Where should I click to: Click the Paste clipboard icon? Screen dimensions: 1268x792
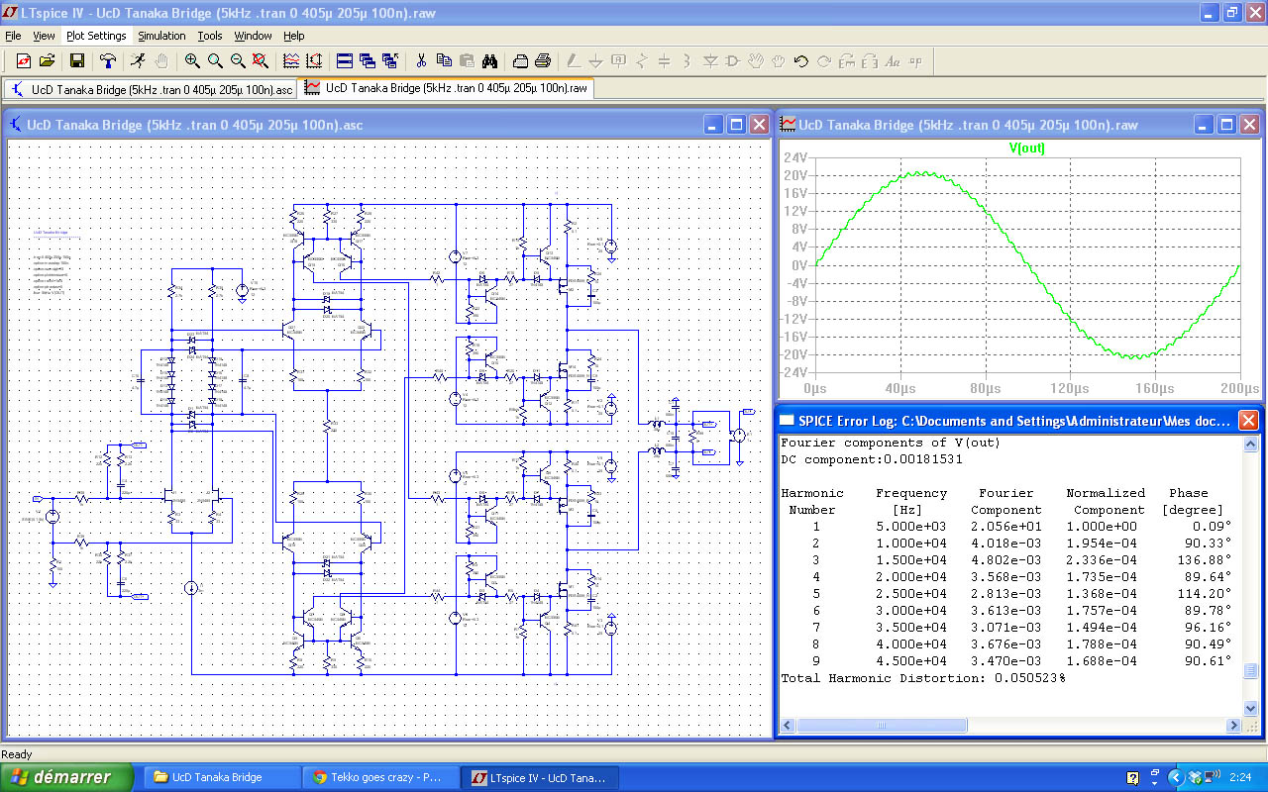[x=467, y=61]
